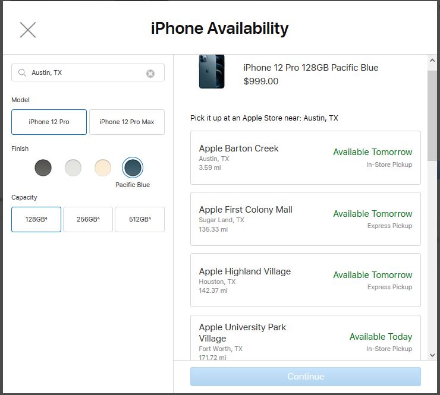
Task: Click the $999.00 price text
Action: (261, 81)
